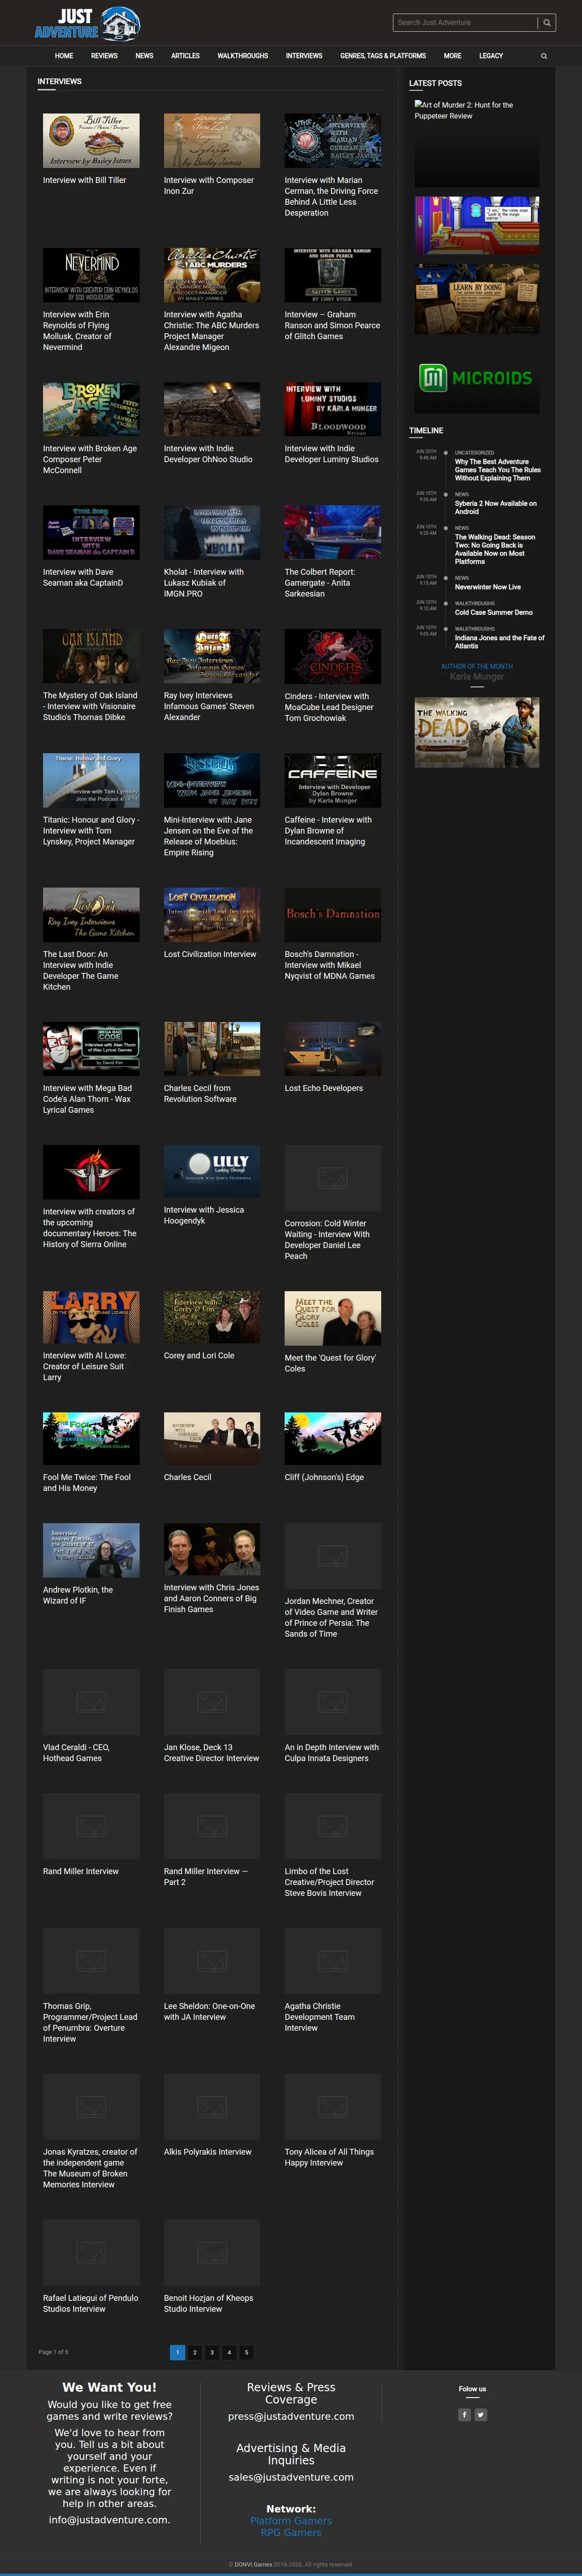Open Andrew Plotkin, the Wizard of IF
582x2576 pixels.
click(x=78, y=1595)
